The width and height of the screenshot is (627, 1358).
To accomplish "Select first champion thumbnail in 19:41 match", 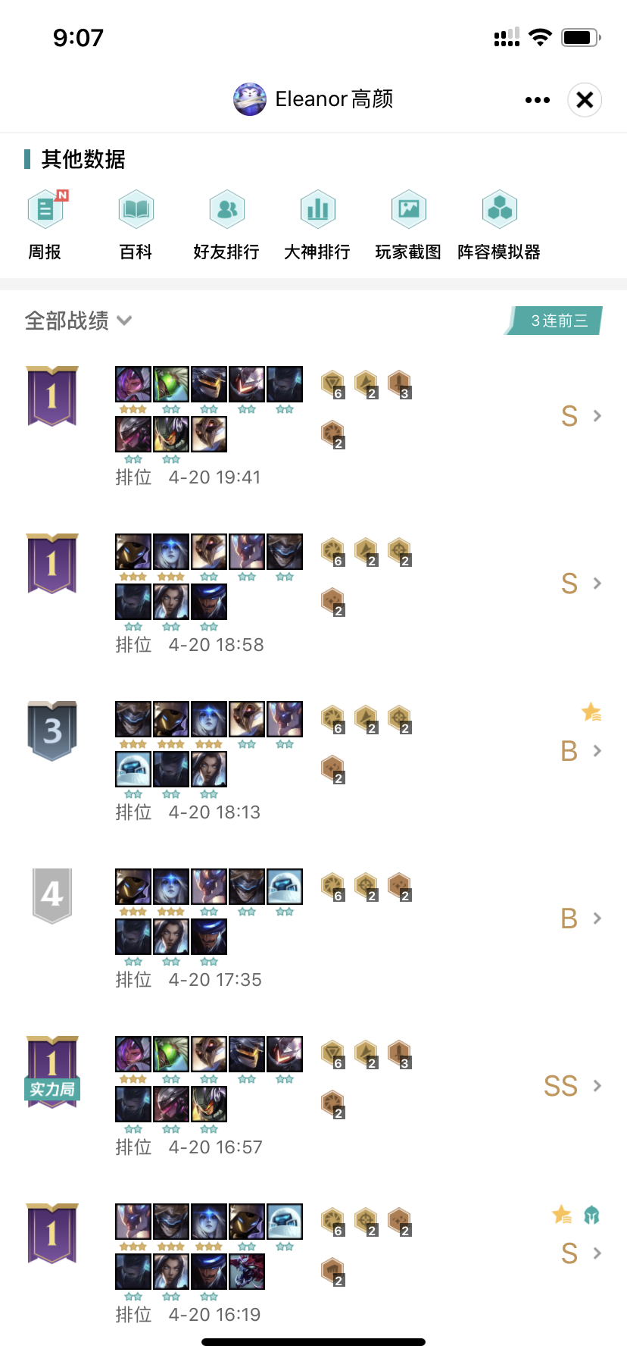I will (x=133, y=384).
